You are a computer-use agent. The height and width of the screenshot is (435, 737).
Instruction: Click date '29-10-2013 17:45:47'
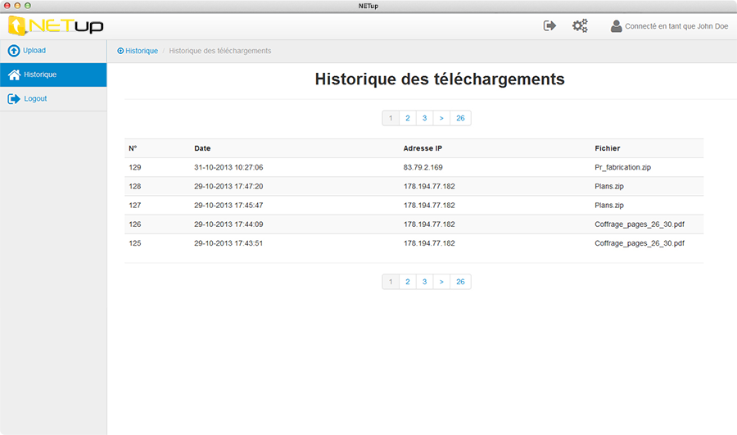228,205
